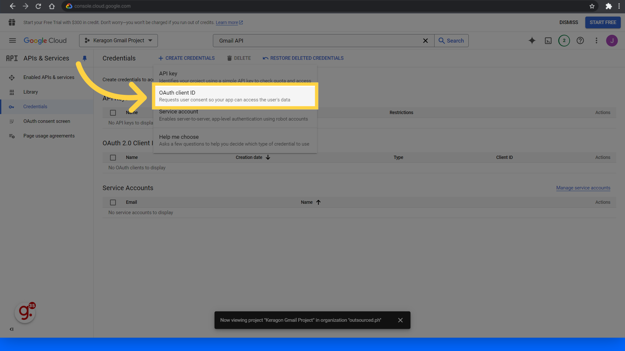Click the Google Cloud logo
The width and height of the screenshot is (625, 351).
click(x=45, y=41)
